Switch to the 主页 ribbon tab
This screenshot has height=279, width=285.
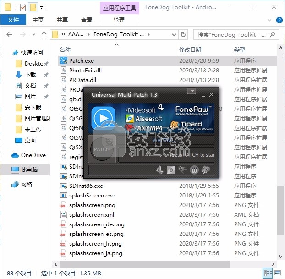[x=38, y=20]
